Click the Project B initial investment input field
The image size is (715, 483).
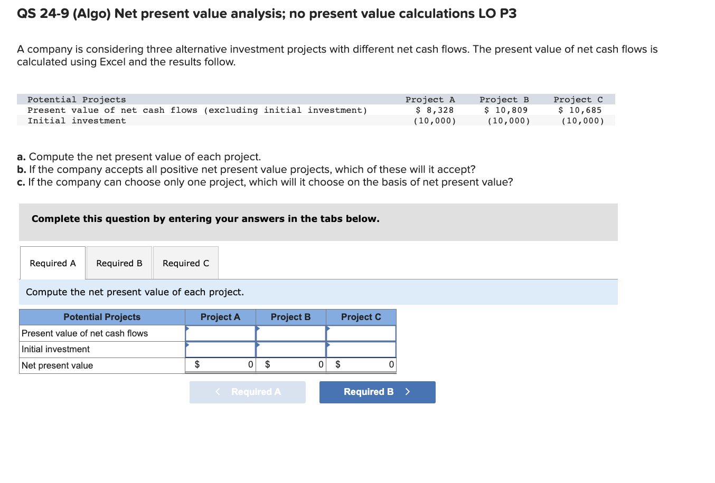tap(291, 349)
